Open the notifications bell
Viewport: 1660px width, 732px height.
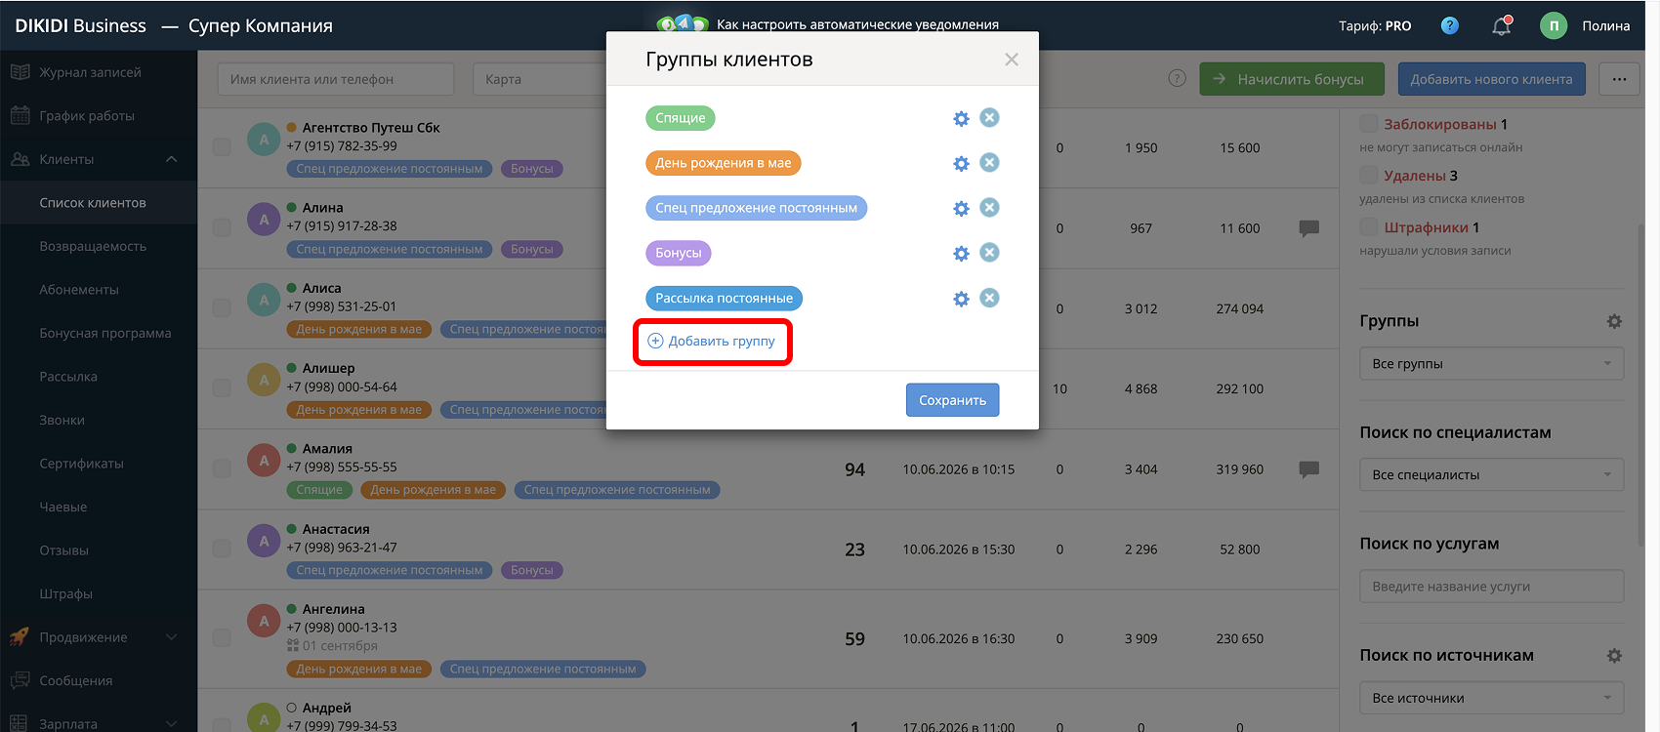[x=1502, y=25]
